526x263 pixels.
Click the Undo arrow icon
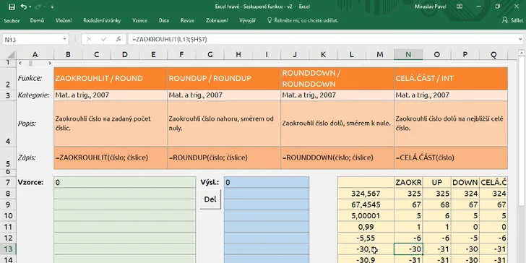23,7
